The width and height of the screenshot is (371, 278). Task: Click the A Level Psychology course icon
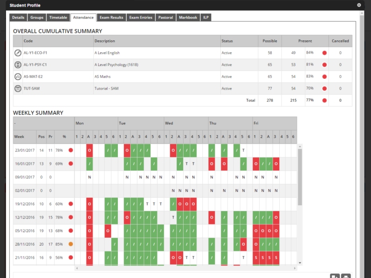pyautogui.click(x=18, y=65)
